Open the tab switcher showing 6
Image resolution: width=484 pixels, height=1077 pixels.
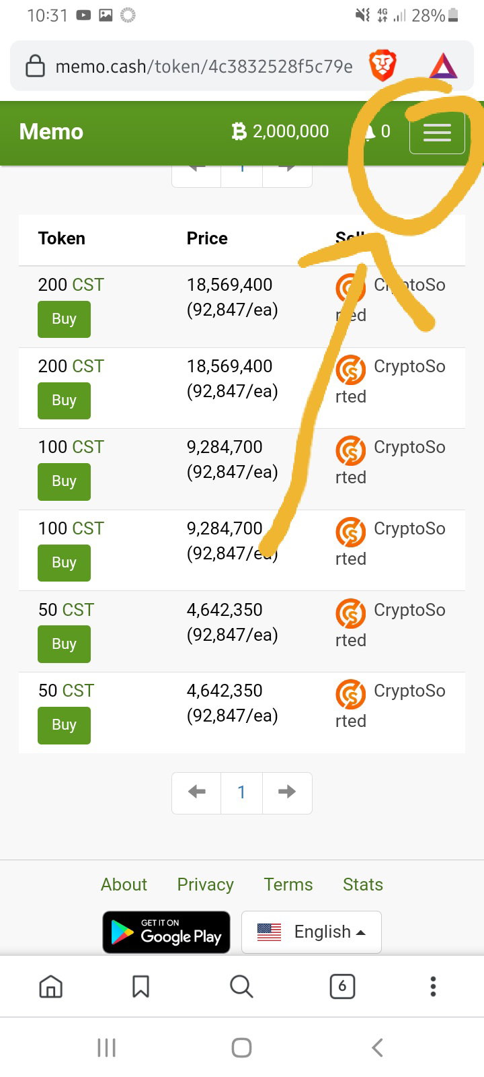point(342,986)
